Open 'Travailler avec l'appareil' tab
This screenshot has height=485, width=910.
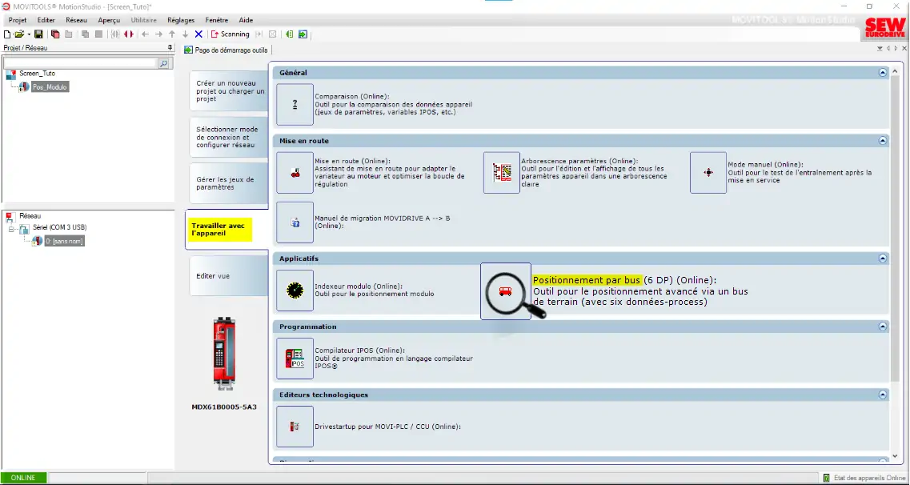tap(227, 230)
